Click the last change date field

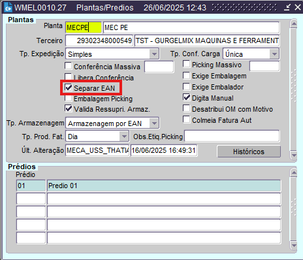[x=164, y=150]
